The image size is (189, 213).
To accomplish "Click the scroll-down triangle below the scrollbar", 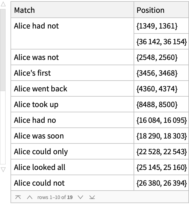I will click(x=3, y=169).
